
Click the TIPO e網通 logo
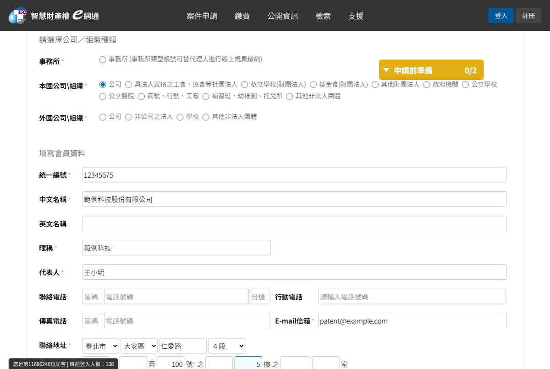pos(54,16)
